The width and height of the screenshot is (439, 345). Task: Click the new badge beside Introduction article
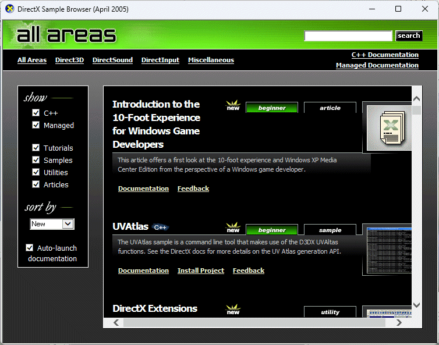coord(233,106)
